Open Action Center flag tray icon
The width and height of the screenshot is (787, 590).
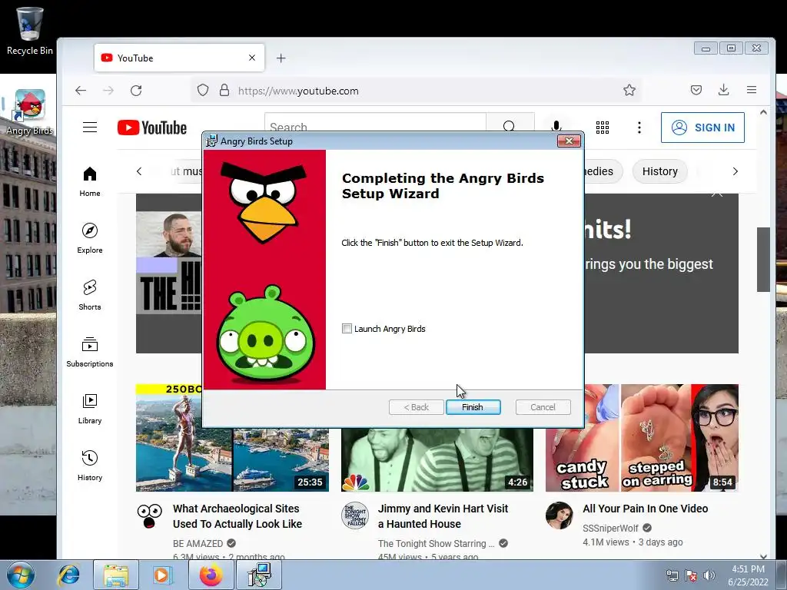[x=691, y=575]
